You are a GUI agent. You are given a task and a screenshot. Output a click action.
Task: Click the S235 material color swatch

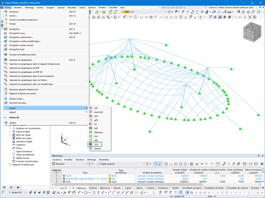(x=64, y=182)
